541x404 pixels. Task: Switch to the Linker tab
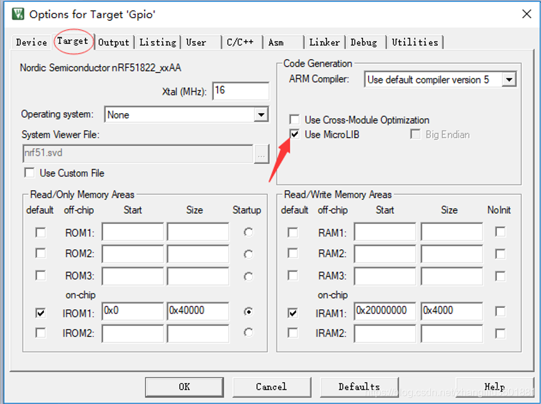[325, 42]
